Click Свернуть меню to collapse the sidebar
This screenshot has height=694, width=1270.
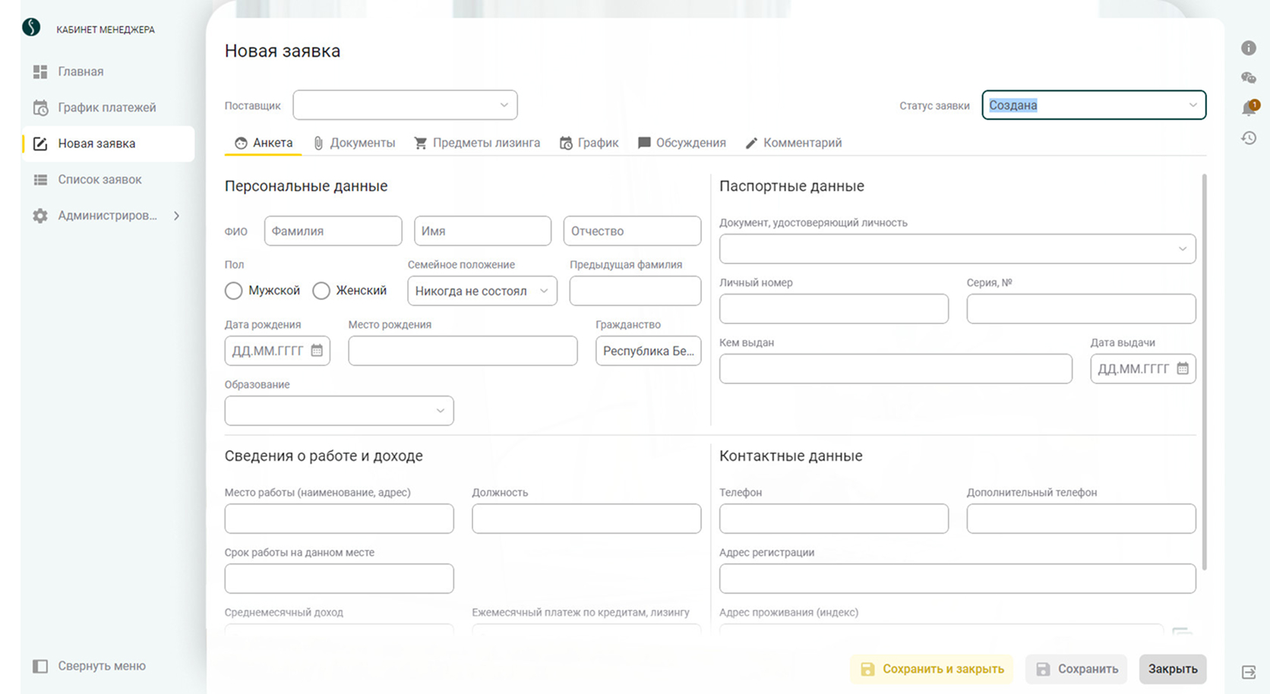pos(90,666)
